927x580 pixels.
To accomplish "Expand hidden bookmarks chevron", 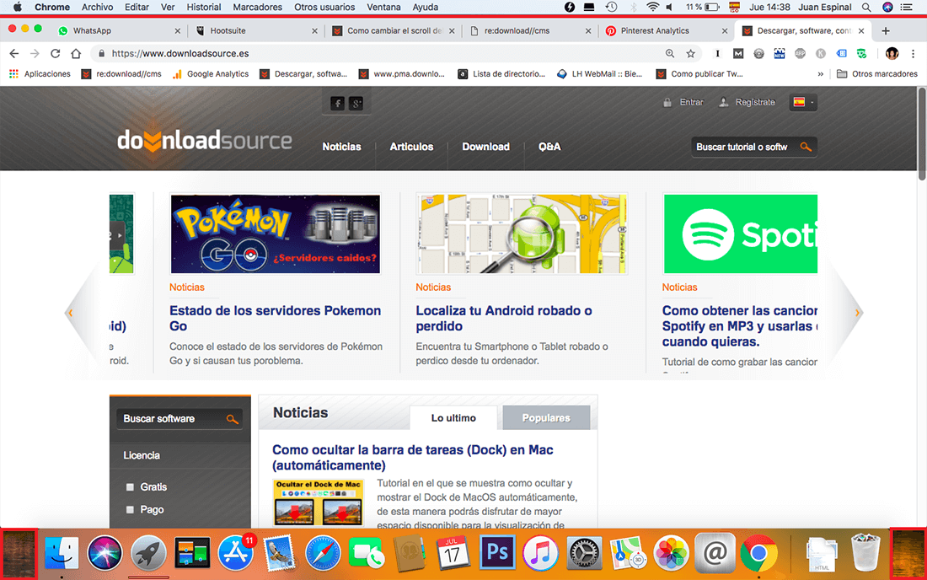I will pos(821,74).
